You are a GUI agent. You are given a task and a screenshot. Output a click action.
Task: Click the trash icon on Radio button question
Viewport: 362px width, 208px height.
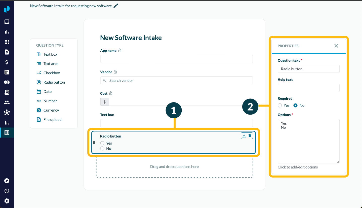click(250, 136)
